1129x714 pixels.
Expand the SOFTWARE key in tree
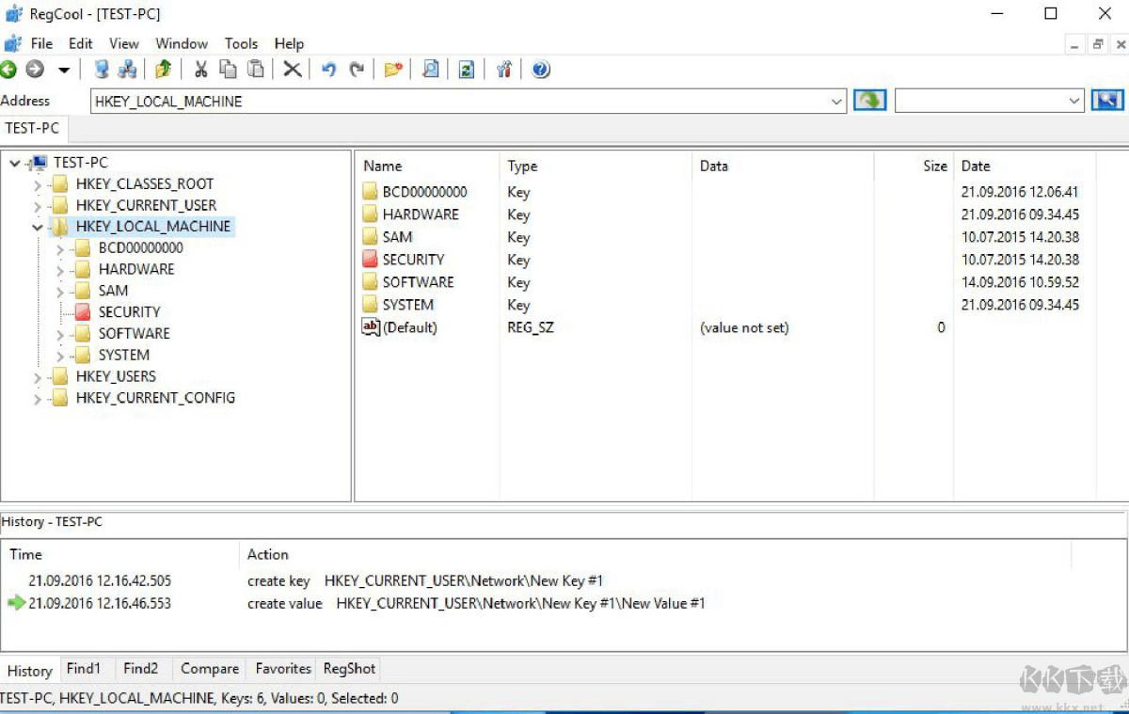[x=60, y=334]
